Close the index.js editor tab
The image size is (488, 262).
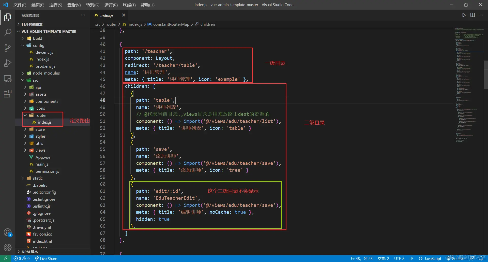(x=124, y=15)
